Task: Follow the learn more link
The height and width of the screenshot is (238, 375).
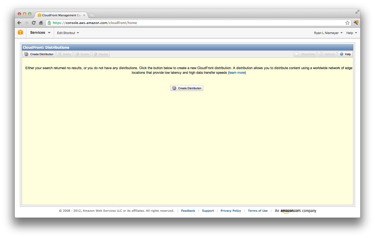Action: (237, 72)
